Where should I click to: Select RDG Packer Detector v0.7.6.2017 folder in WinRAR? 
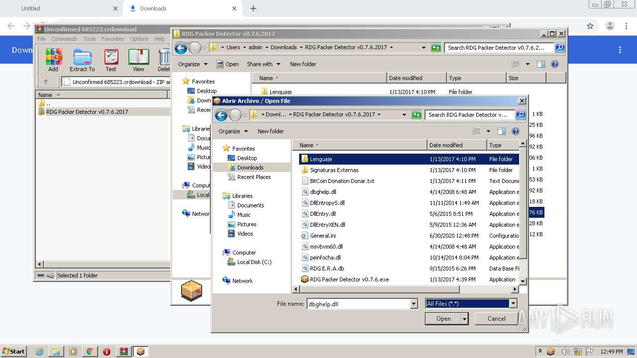coord(87,112)
